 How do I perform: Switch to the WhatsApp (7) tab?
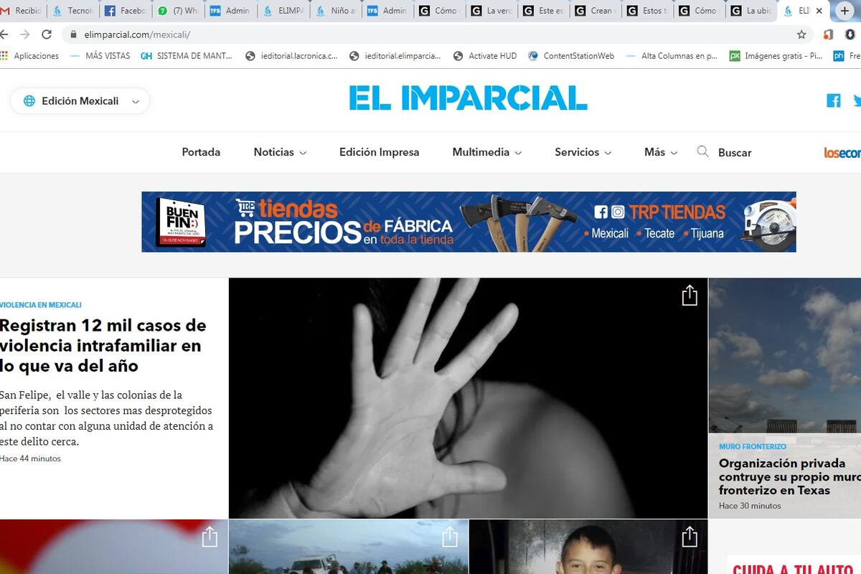(x=178, y=11)
